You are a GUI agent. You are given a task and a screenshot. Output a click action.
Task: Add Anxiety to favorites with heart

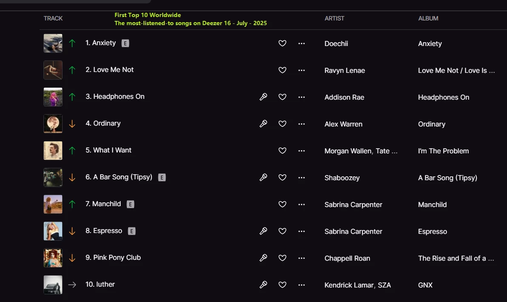282,43
